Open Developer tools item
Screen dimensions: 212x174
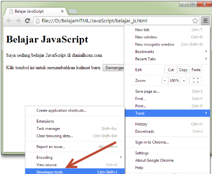pyautogui.click(x=75, y=171)
